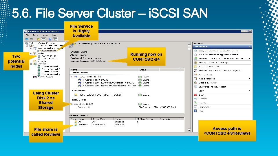
Task: Select Cluster Network 2 in tree
Action: (51, 69)
